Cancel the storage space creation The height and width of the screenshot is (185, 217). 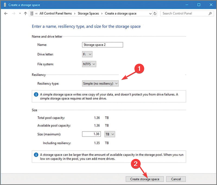pyautogui.click(x=176, y=179)
